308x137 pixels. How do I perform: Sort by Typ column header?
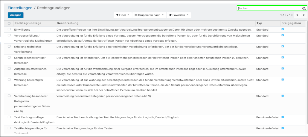(x=259, y=23)
